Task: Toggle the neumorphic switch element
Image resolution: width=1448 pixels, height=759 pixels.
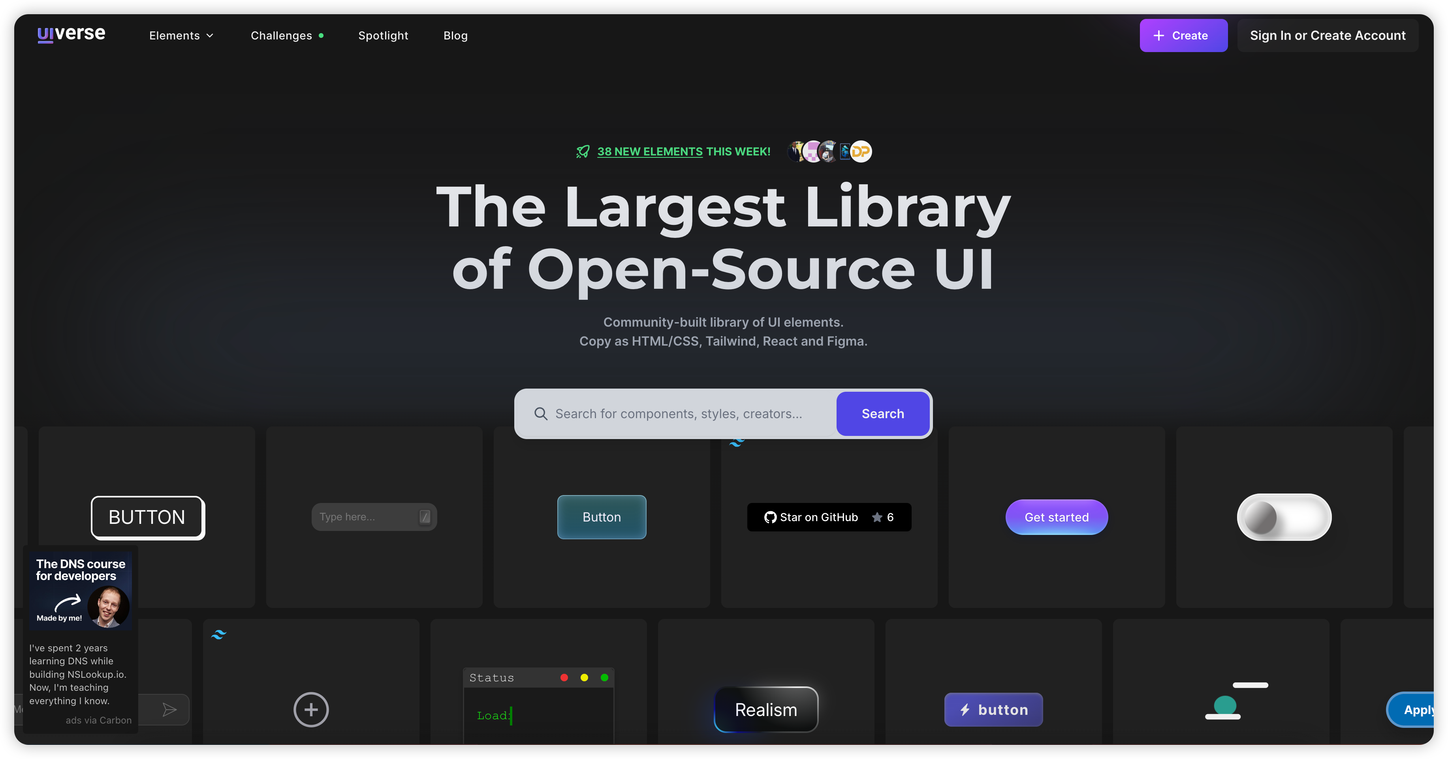Action: coord(1284,517)
